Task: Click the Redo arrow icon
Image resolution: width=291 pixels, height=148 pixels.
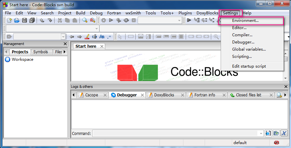Action: (50, 20)
